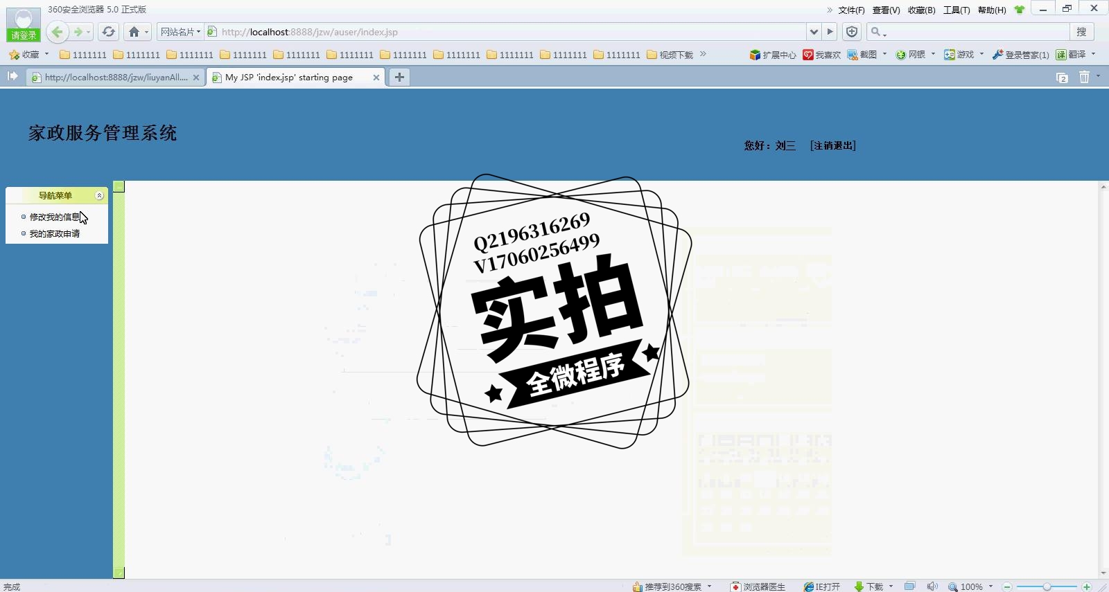Click the Forward arrow button
Viewport: 1109px width, 592px height.
[78, 32]
